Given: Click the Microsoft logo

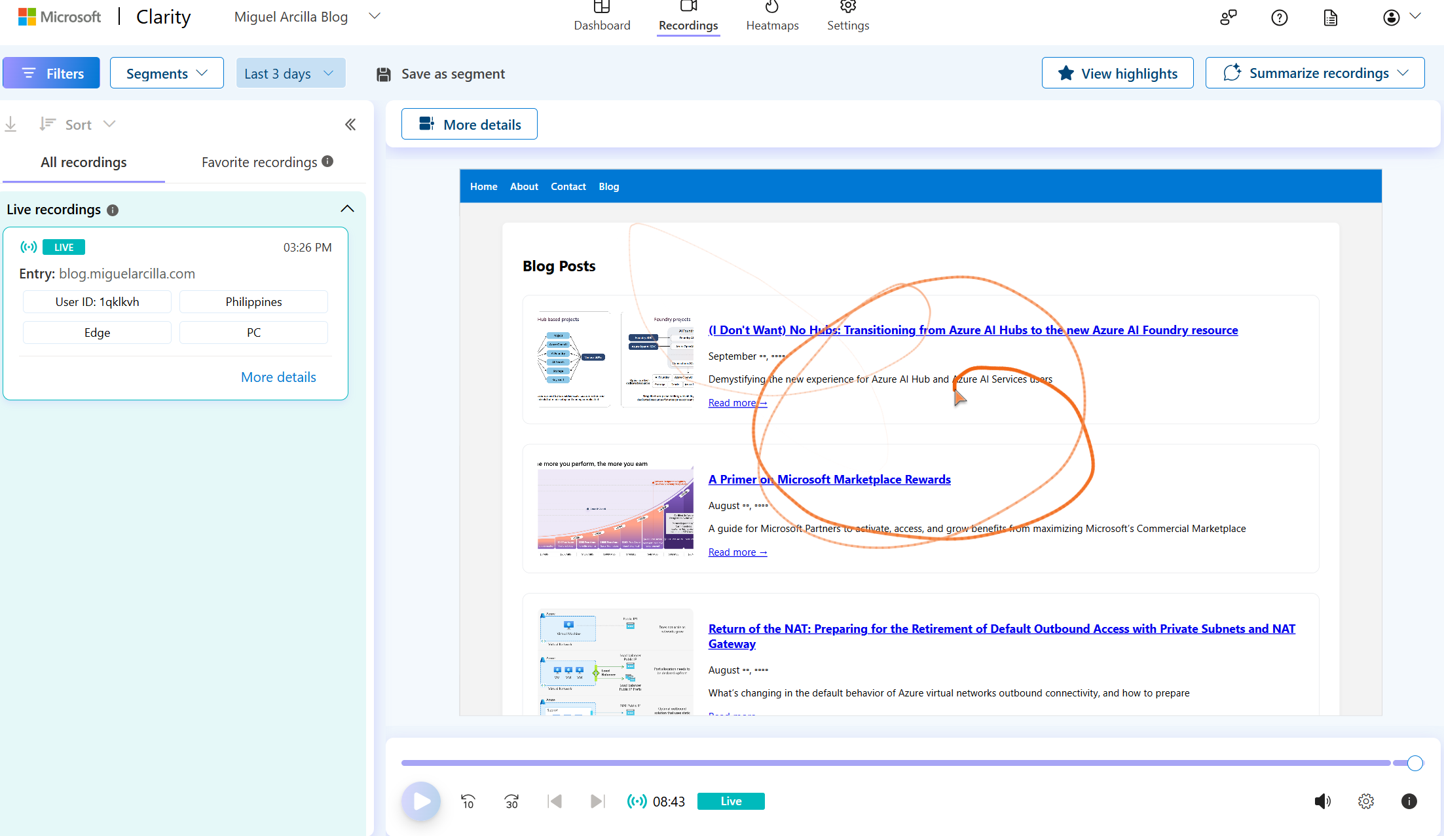Looking at the screenshot, I should point(60,17).
